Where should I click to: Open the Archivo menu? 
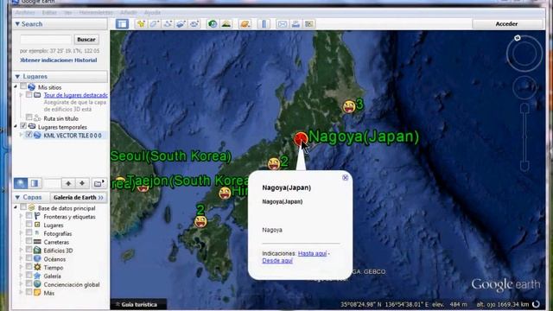click(x=25, y=13)
